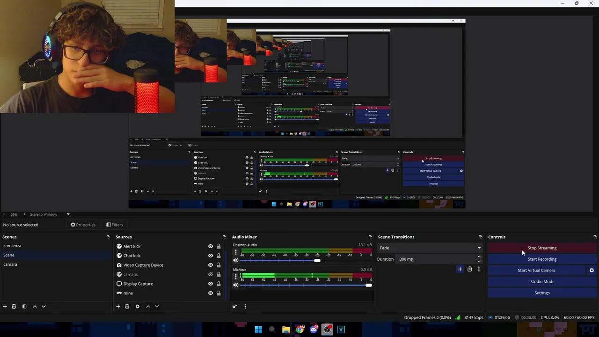Open source properties gear in Sources toolbar
Image resolution: width=599 pixels, height=337 pixels.
tap(138, 307)
